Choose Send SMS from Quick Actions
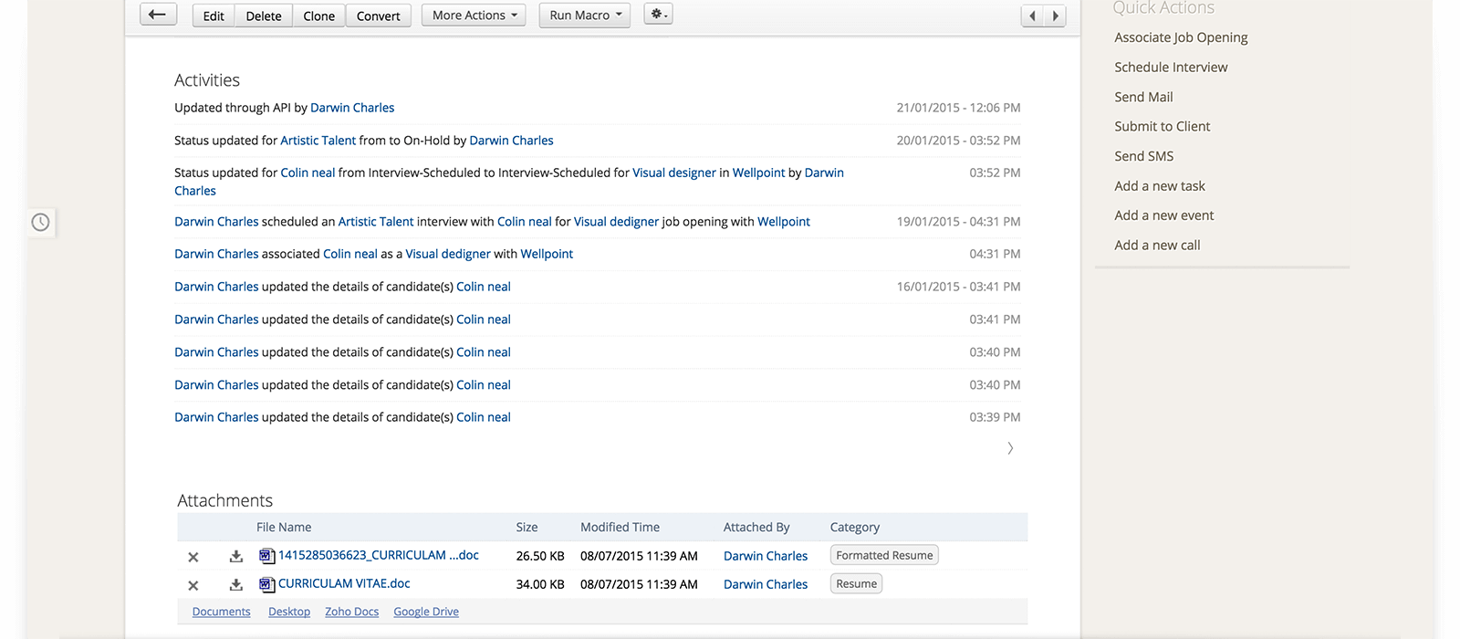 pyautogui.click(x=1143, y=156)
